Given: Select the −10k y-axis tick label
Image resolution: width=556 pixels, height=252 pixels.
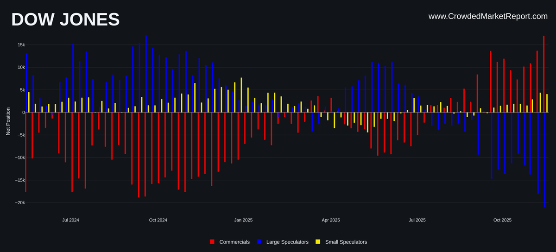Looking at the screenshot, I should 19,157.
